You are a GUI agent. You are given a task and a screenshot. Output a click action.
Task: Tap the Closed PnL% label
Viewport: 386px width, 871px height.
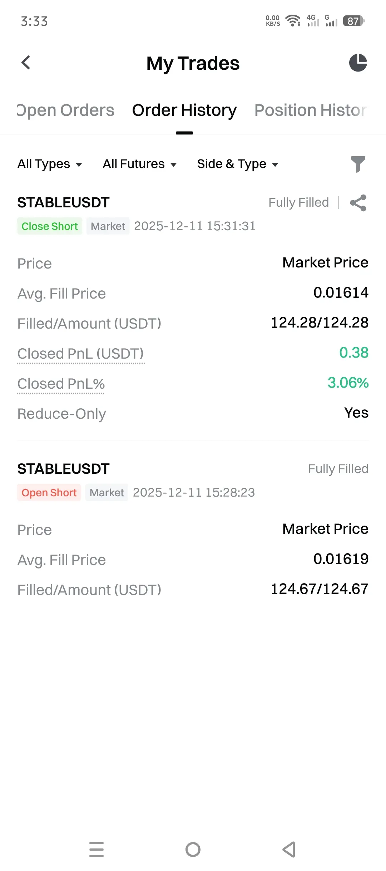61,384
